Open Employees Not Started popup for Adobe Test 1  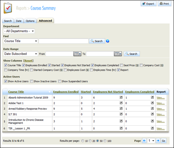pyautogui.click(x=121, y=103)
